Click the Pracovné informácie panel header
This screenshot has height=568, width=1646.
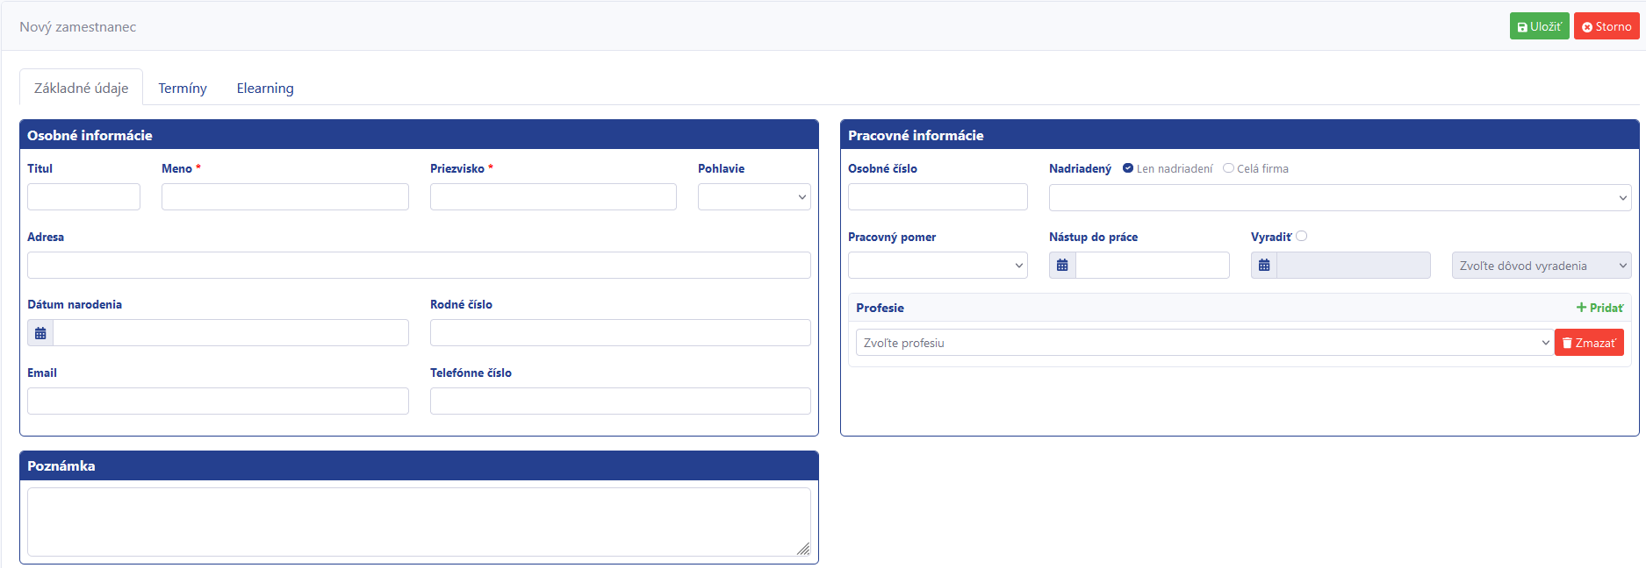[x=1240, y=135]
